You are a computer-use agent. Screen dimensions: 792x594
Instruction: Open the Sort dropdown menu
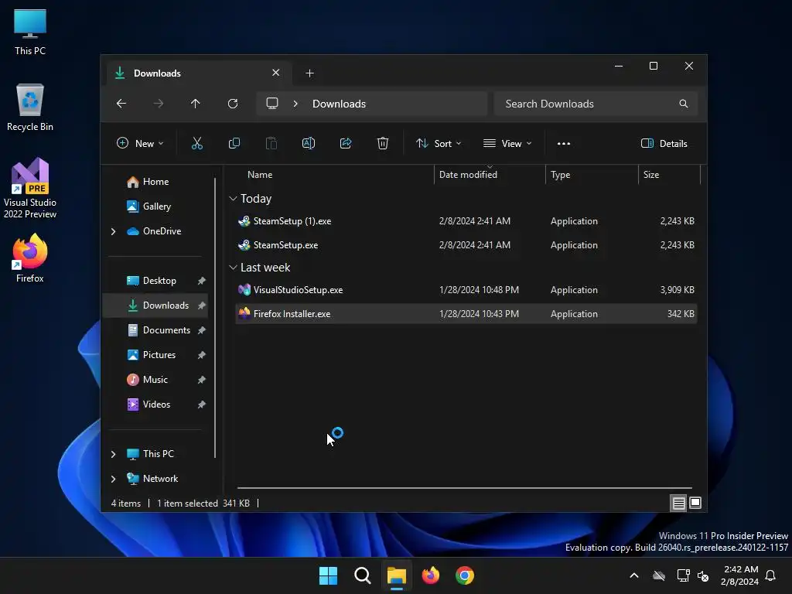pyautogui.click(x=439, y=143)
